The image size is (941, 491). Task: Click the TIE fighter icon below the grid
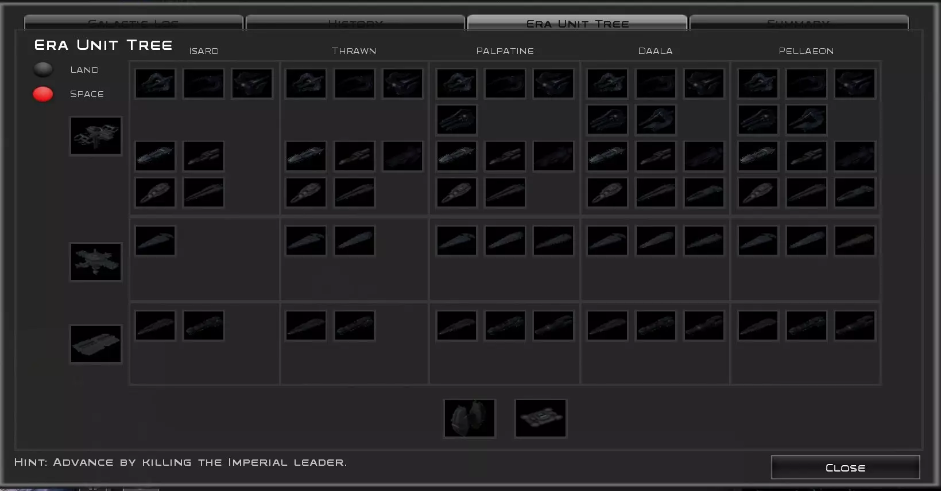point(470,418)
